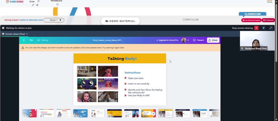Open Canva hamburger menu icon

click(x=24, y=40)
